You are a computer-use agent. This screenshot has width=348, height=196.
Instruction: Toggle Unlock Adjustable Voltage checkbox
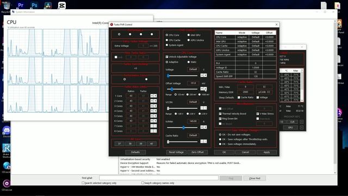pyautogui.click(x=167, y=57)
